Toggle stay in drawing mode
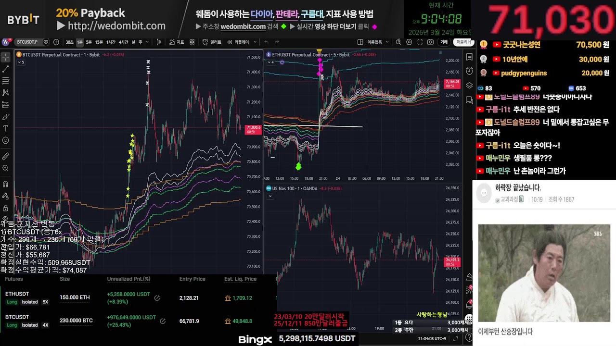This screenshot has height=346, width=616. pyautogui.click(x=6, y=196)
